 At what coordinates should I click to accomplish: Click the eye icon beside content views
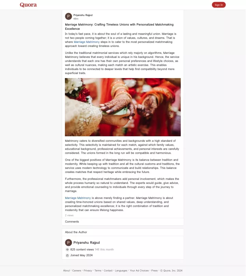coord(67,249)
